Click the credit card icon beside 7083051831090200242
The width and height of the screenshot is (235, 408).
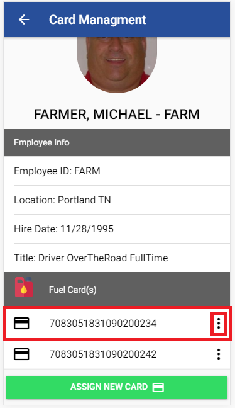21,354
